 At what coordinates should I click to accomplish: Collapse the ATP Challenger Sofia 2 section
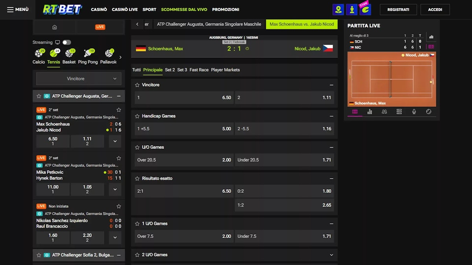coord(119,255)
